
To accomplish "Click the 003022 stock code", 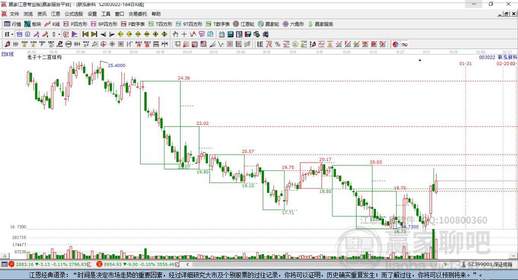I will click(x=487, y=57).
